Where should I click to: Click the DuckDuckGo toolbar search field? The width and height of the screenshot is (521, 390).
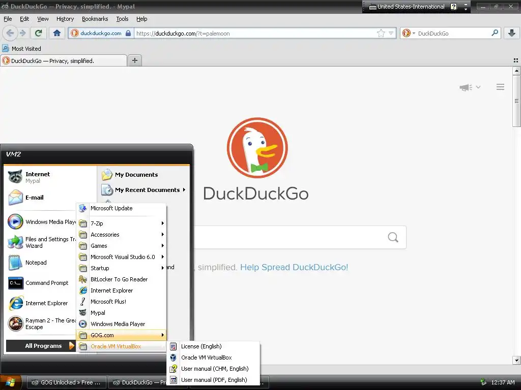coord(453,33)
